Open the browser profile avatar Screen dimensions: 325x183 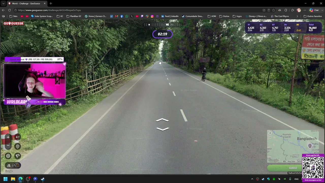coord(299,10)
